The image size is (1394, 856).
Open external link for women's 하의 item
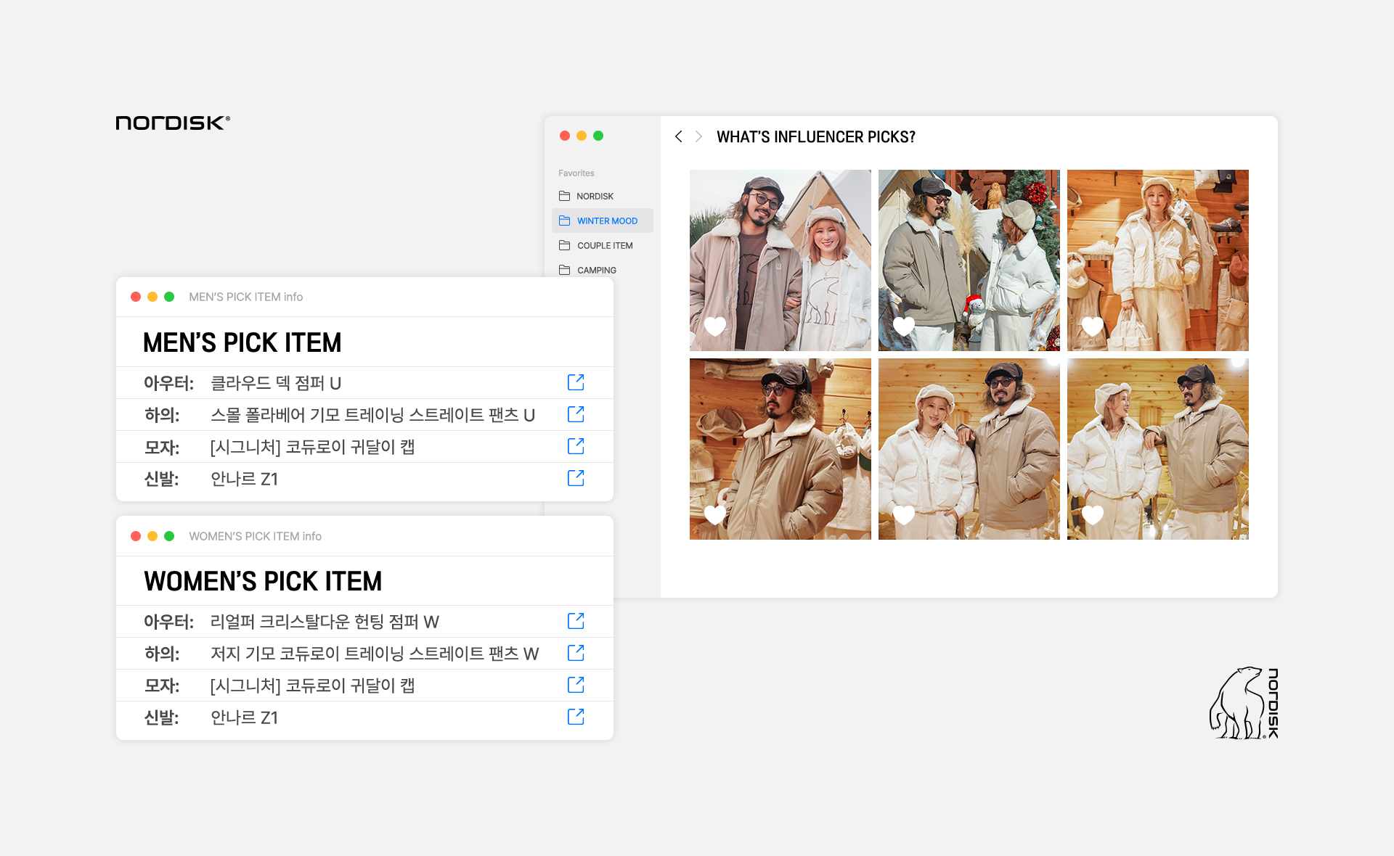point(576,653)
